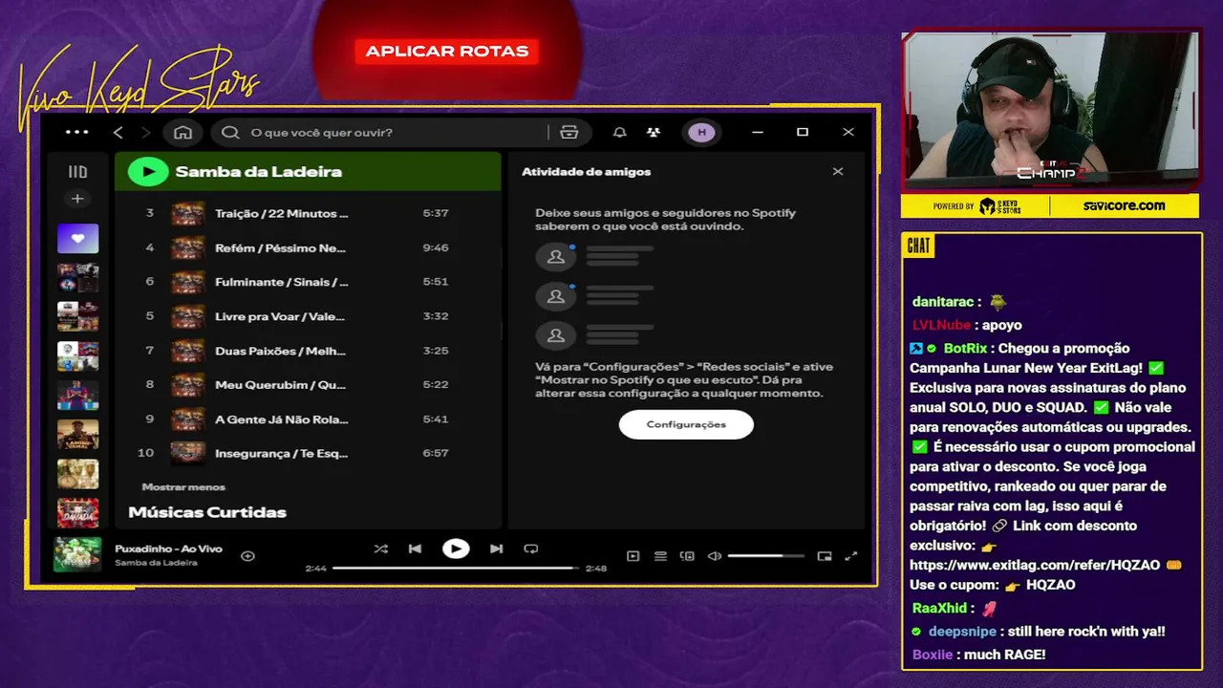Go back with the left arrow

[118, 132]
